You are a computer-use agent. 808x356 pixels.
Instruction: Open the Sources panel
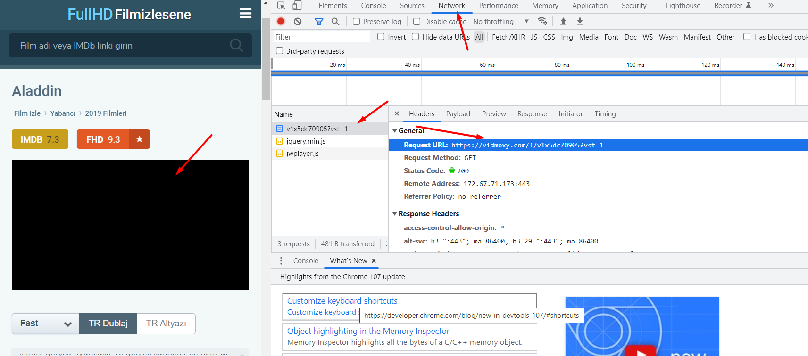[412, 6]
